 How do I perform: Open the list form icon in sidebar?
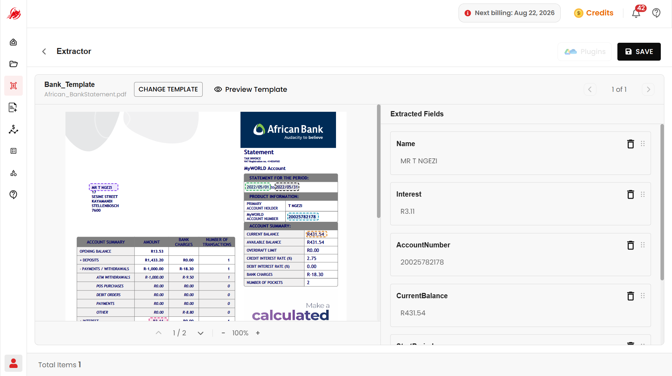(x=13, y=151)
